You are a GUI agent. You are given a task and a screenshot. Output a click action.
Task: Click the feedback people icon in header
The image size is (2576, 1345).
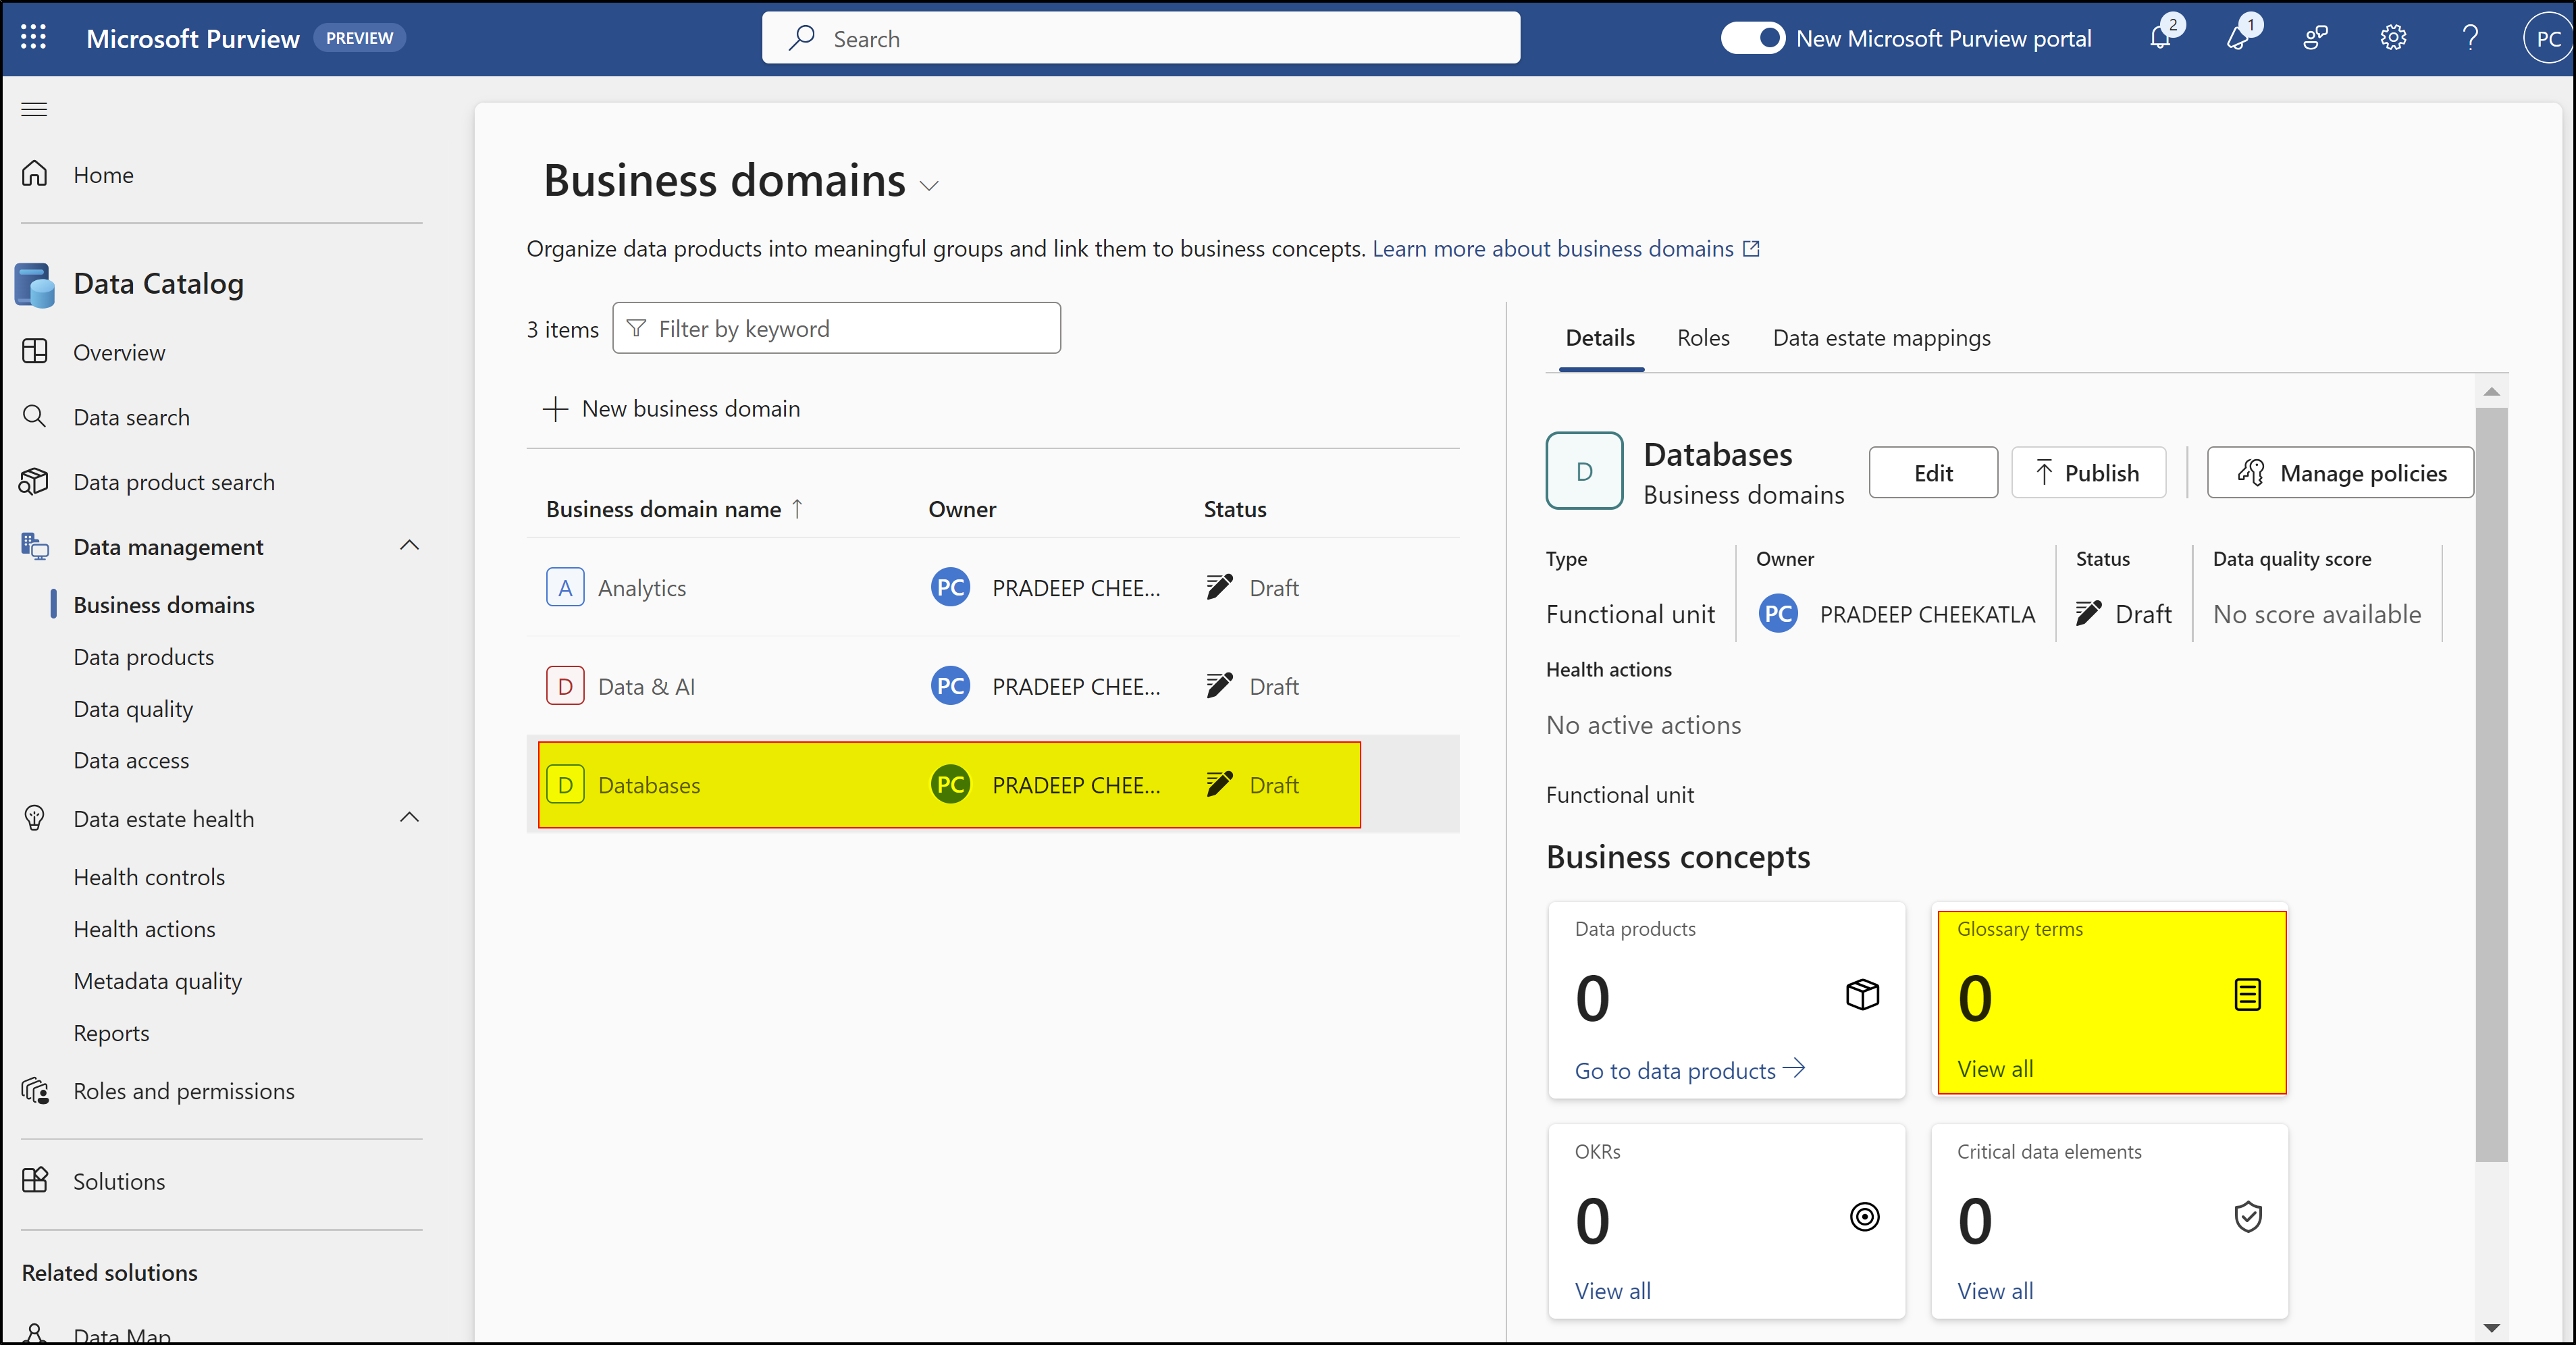(2316, 38)
